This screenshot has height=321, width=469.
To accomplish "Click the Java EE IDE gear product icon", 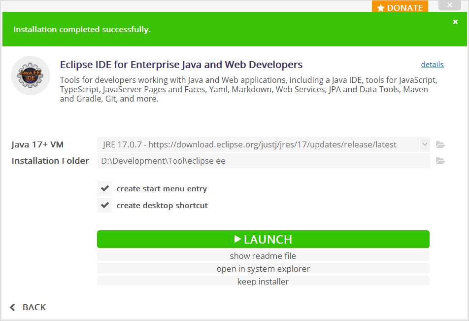I will pyautogui.click(x=31, y=75).
